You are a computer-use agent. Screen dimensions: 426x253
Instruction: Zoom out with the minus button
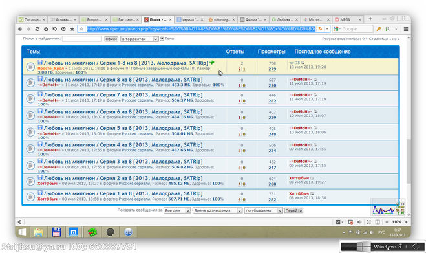pos(387,222)
